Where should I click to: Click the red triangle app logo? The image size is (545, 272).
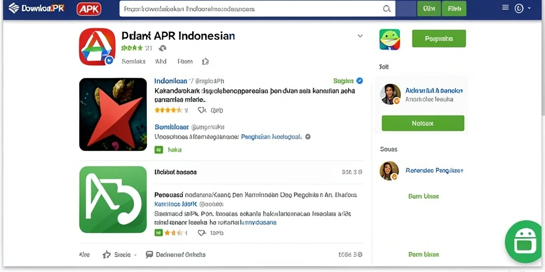[x=97, y=47]
